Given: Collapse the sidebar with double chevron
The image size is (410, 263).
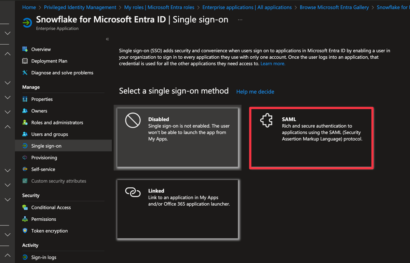Looking at the screenshot, I should [107, 39].
